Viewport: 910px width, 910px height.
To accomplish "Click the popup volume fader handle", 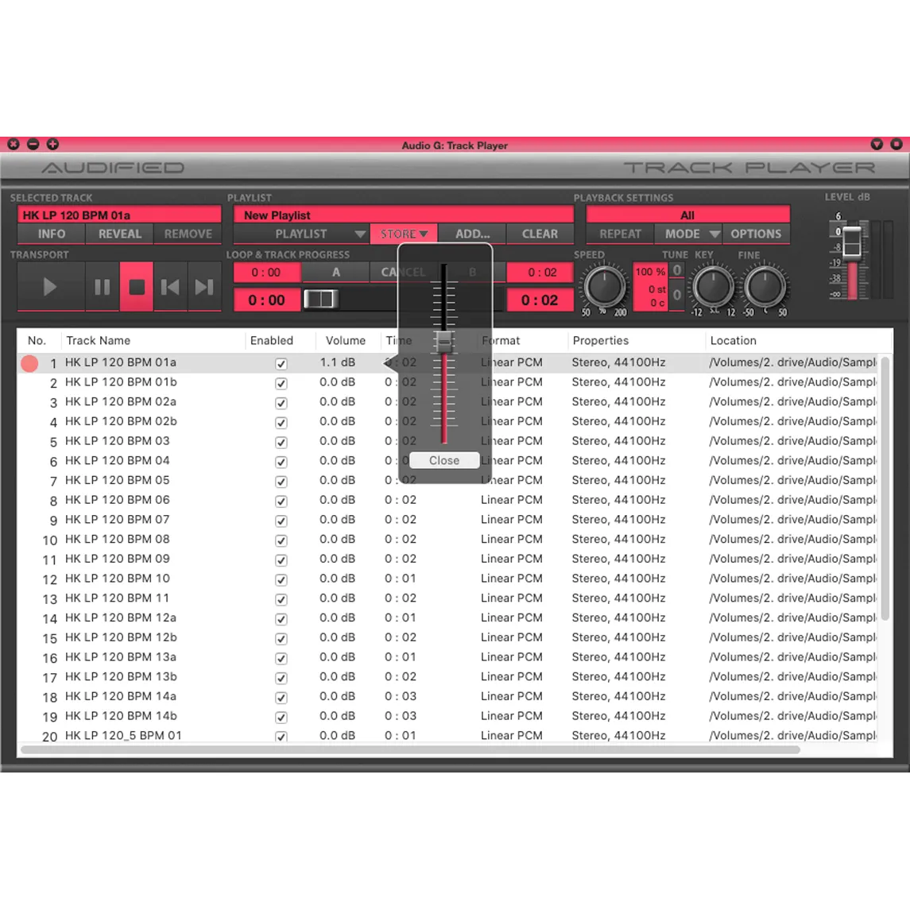I will [444, 343].
